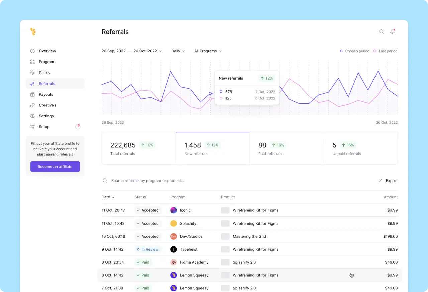Click the notification bell

(392, 31)
